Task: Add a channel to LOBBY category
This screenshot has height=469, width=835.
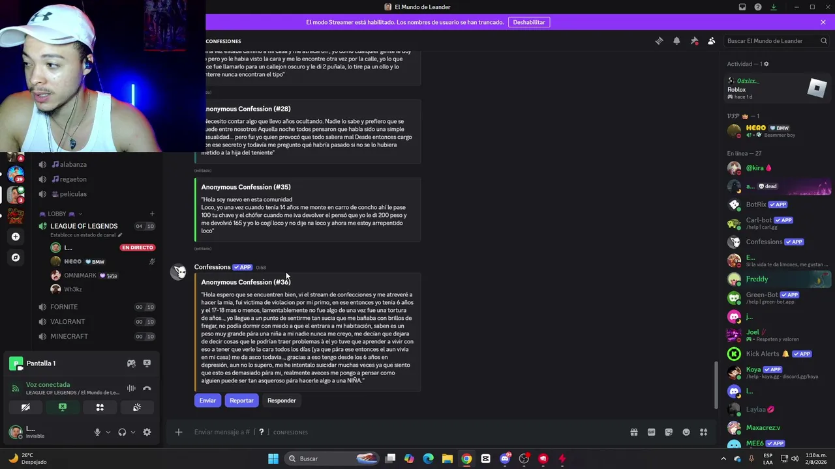Action: tap(152, 214)
